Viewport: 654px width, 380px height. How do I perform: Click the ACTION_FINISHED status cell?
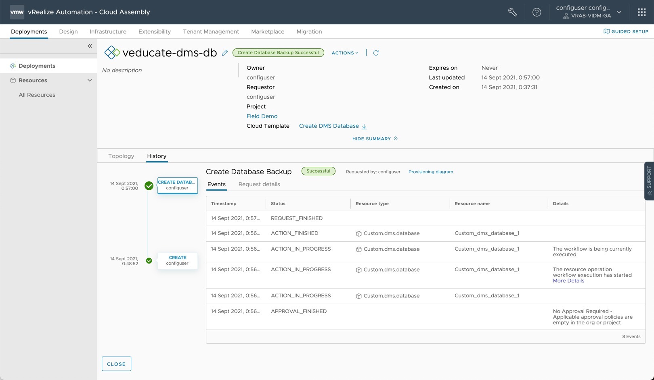point(295,233)
